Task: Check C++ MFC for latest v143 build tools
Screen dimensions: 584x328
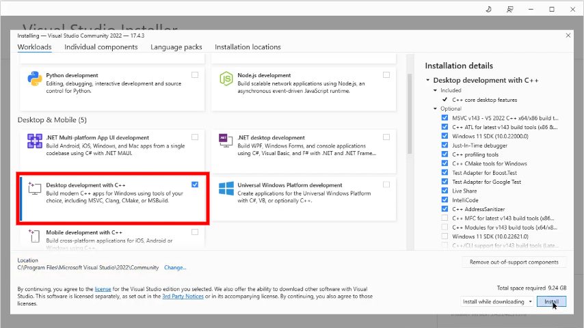Action: point(445,218)
